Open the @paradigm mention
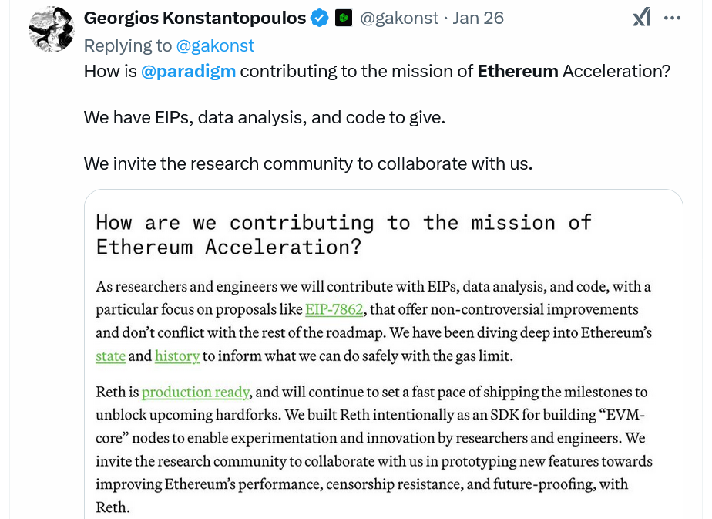Viewport: 712px width, 519px height. pos(189,72)
